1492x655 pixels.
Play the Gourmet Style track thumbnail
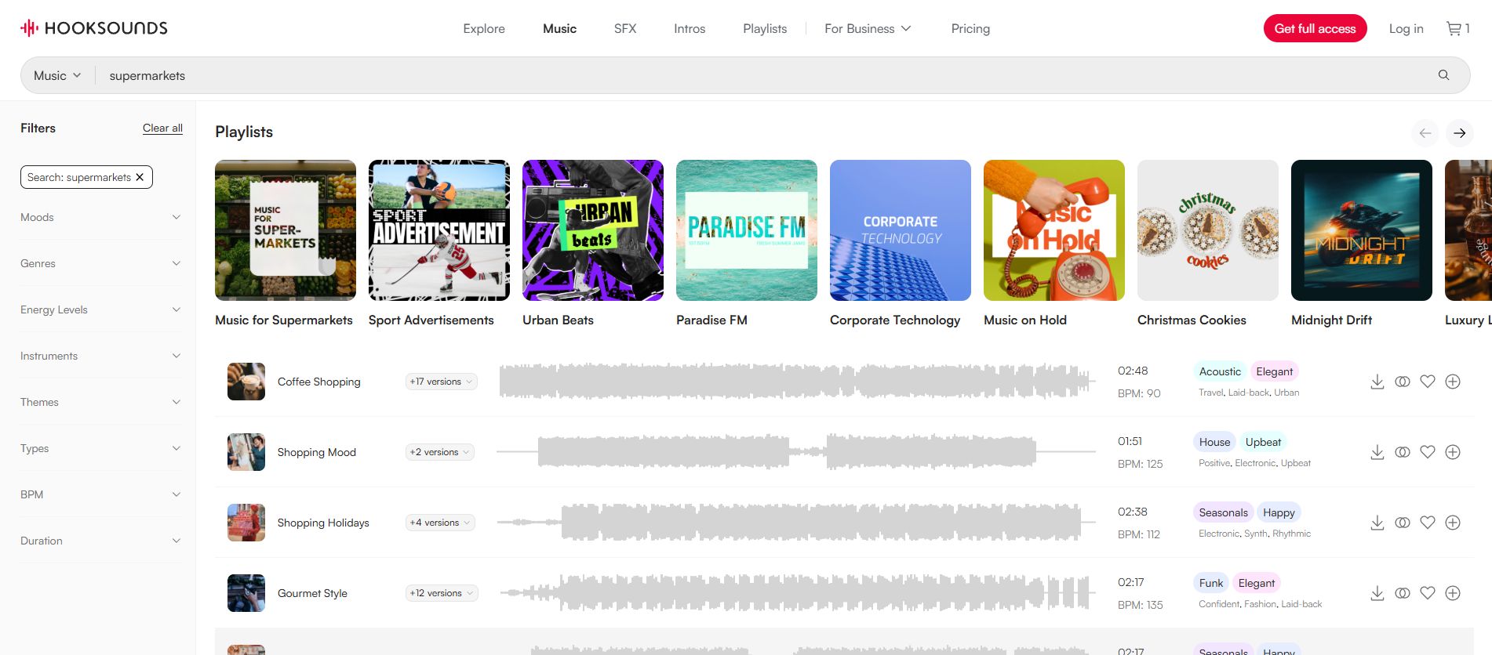click(246, 593)
